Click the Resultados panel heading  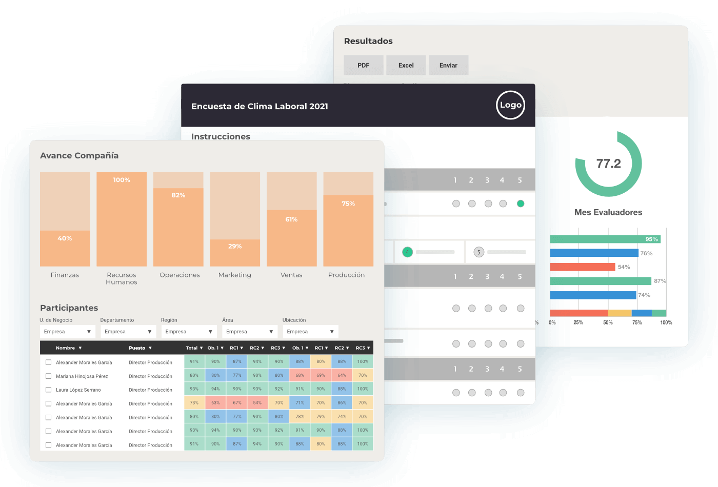368,41
